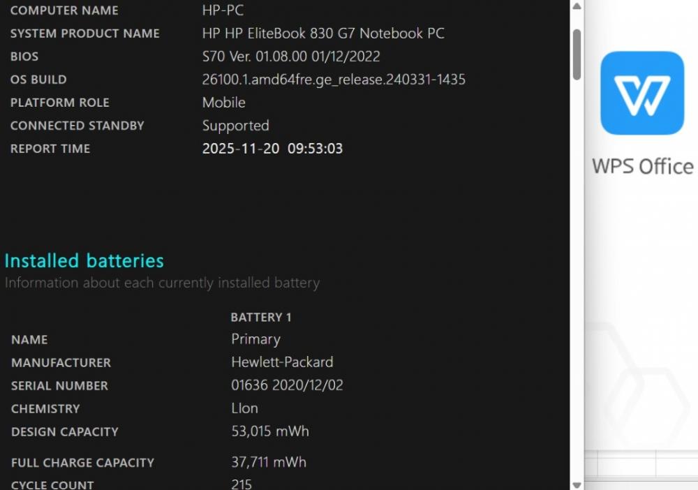
Task: Select BIOS value 'S70 Ver. 01.08.00 01/12/2022'
Action: pyautogui.click(x=291, y=57)
